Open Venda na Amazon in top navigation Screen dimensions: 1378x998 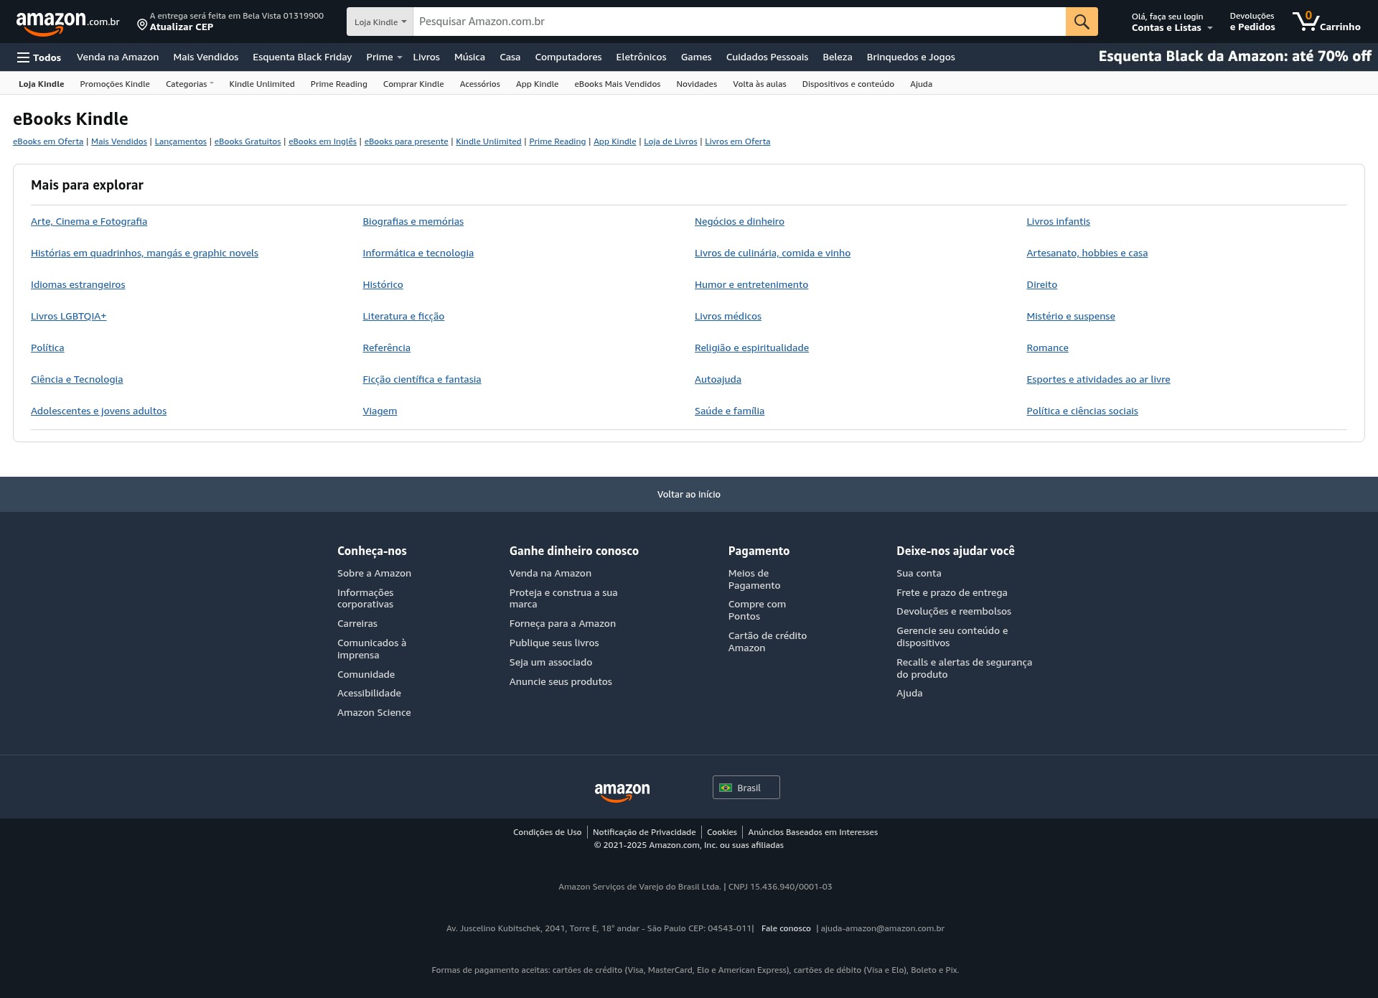point(118,57)
